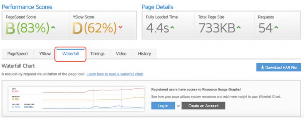This screenshot has height=118, width=304.
Task: Download the HAR file
Action: pos(278,68)
